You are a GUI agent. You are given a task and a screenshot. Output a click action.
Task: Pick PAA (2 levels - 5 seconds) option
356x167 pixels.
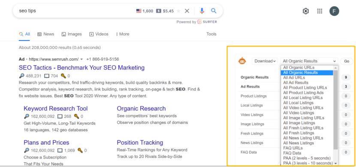(307, 158)
